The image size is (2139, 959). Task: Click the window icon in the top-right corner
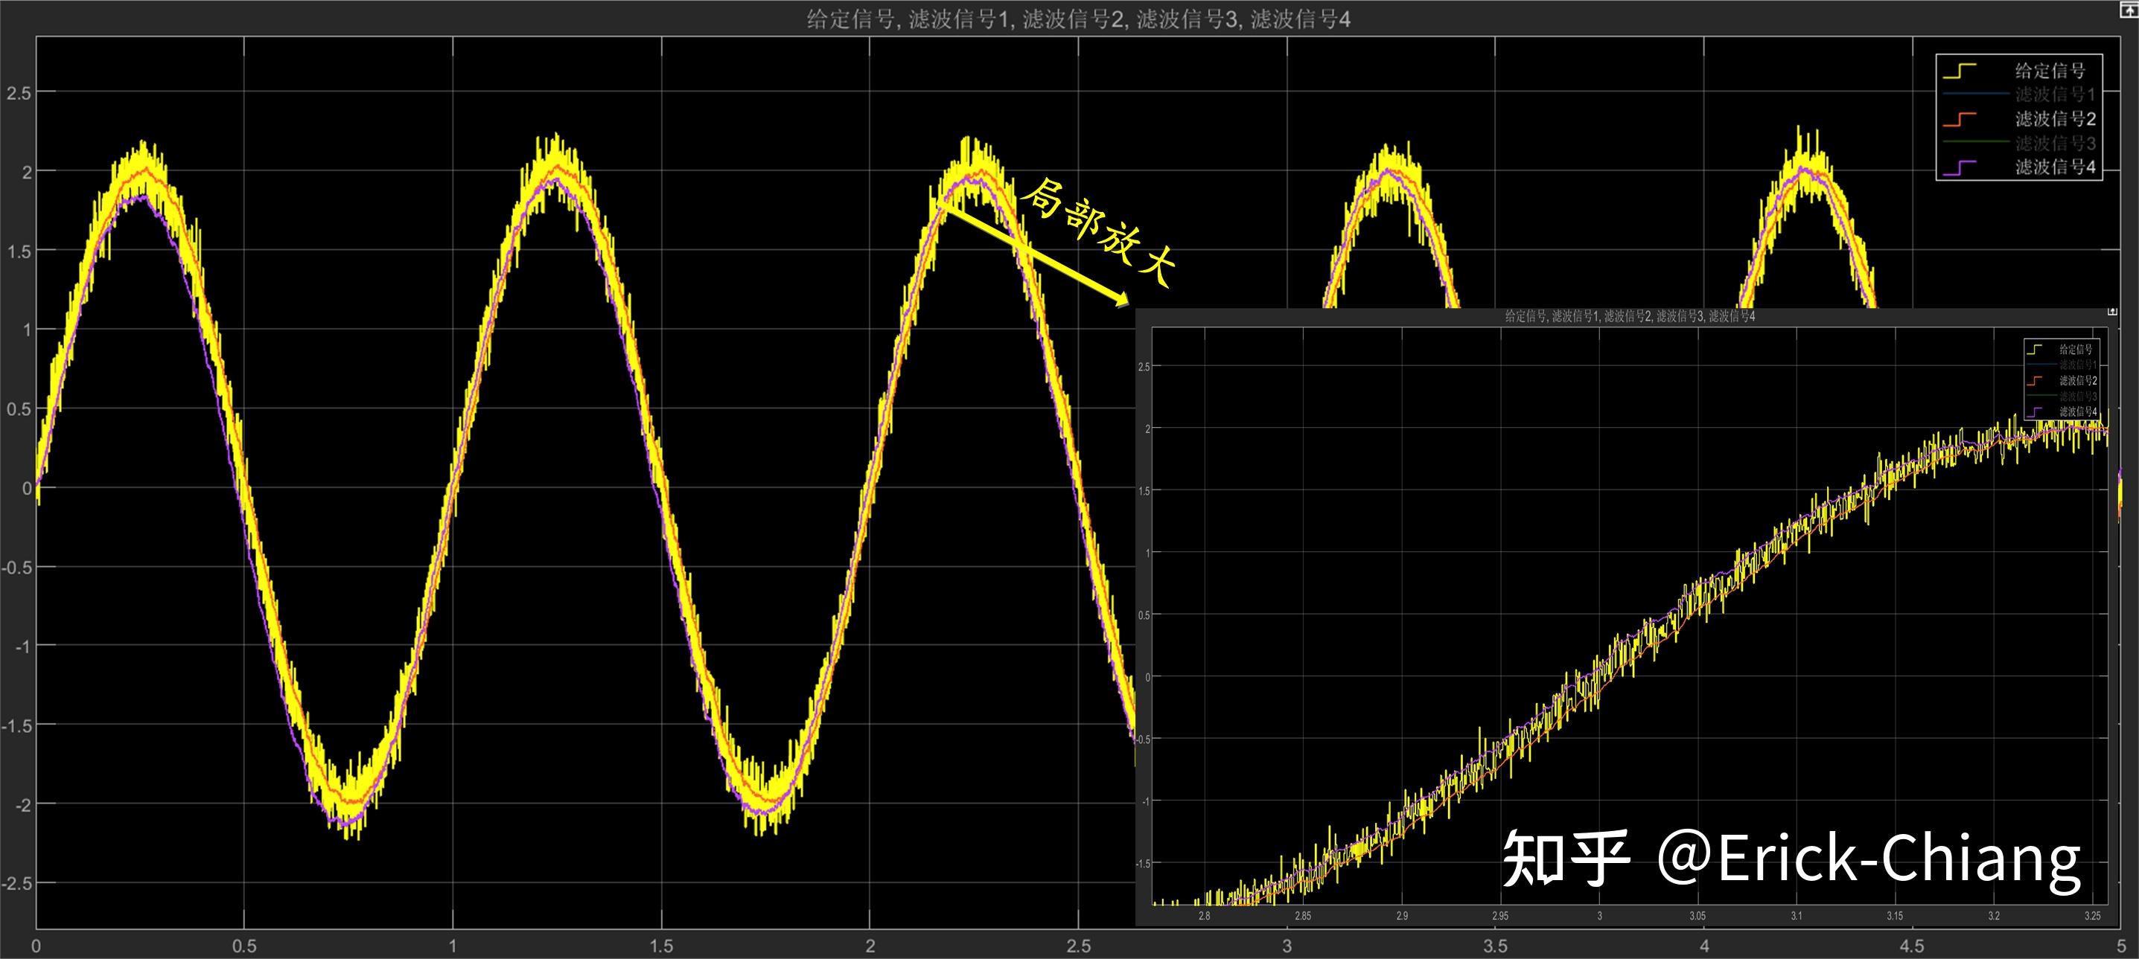[2130, 8]
